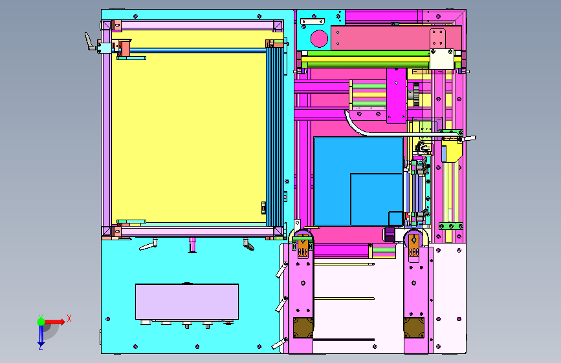Click the red X axis arrow of the triad
Image resolution: width=561 pixels, height=363 pixels.
pyautogui.click(x=56, y=322)
